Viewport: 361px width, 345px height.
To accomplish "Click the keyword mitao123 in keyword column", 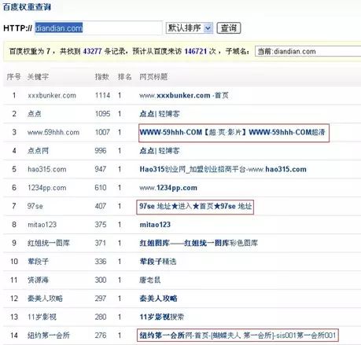I will pos(42,225).
